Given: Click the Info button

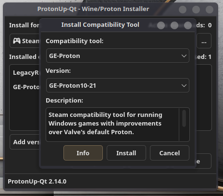Looking at the screenshot, I should coord(83,153).
